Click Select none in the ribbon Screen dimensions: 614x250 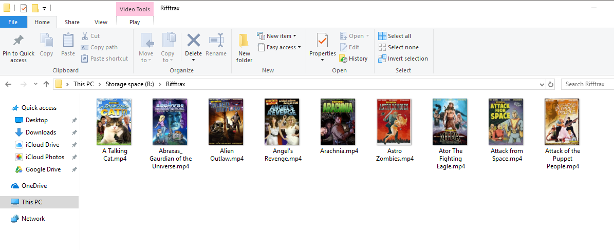[399, 47]
